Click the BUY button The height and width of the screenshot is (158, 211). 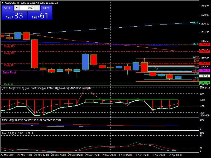click(46, 8)
